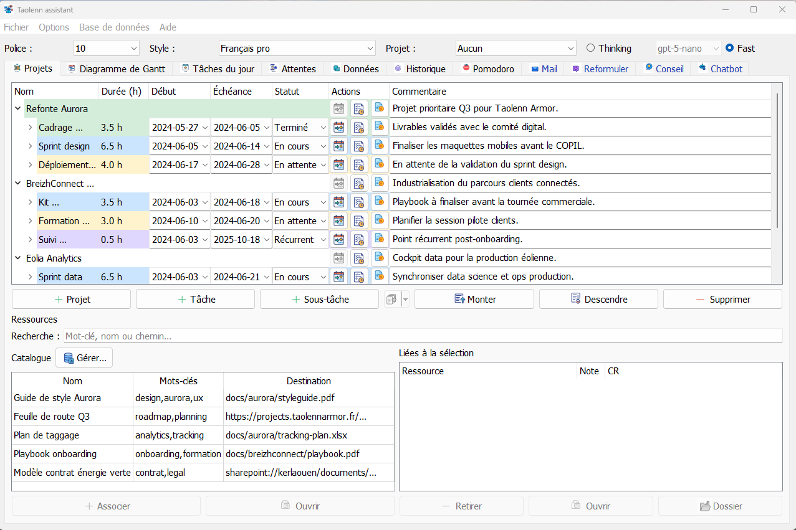Collapse the Refonte Aurora project tree
This screenshot has width=796, height=530.
(x=17, y=109)
